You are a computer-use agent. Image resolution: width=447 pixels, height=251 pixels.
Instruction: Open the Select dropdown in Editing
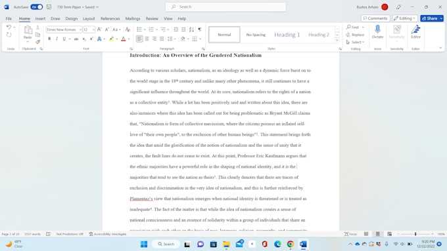click(x=355, y=42)
